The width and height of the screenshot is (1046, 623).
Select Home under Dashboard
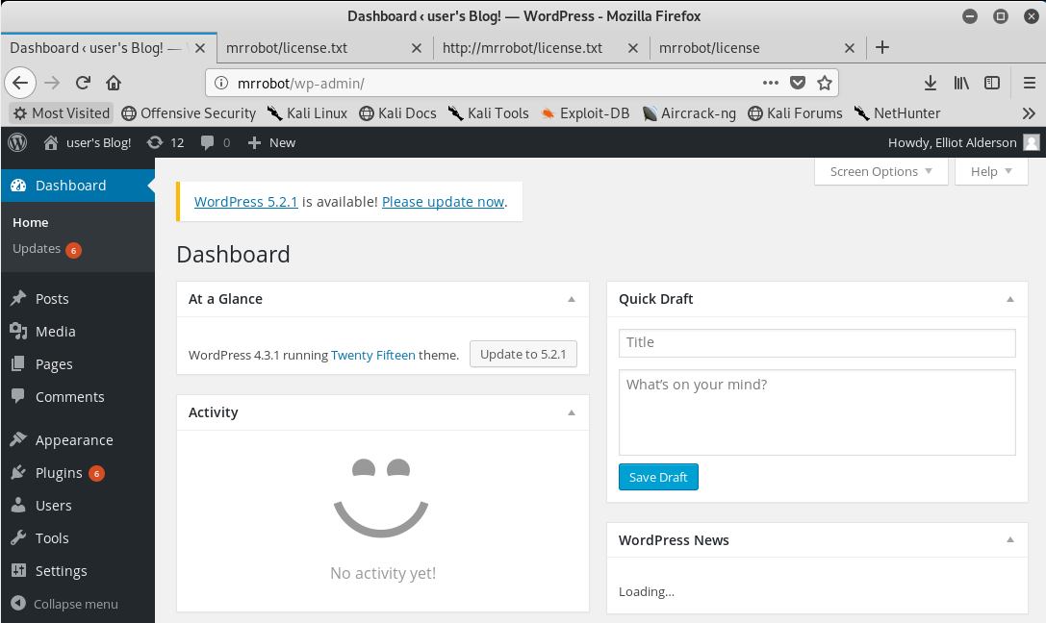coord(31,222)
